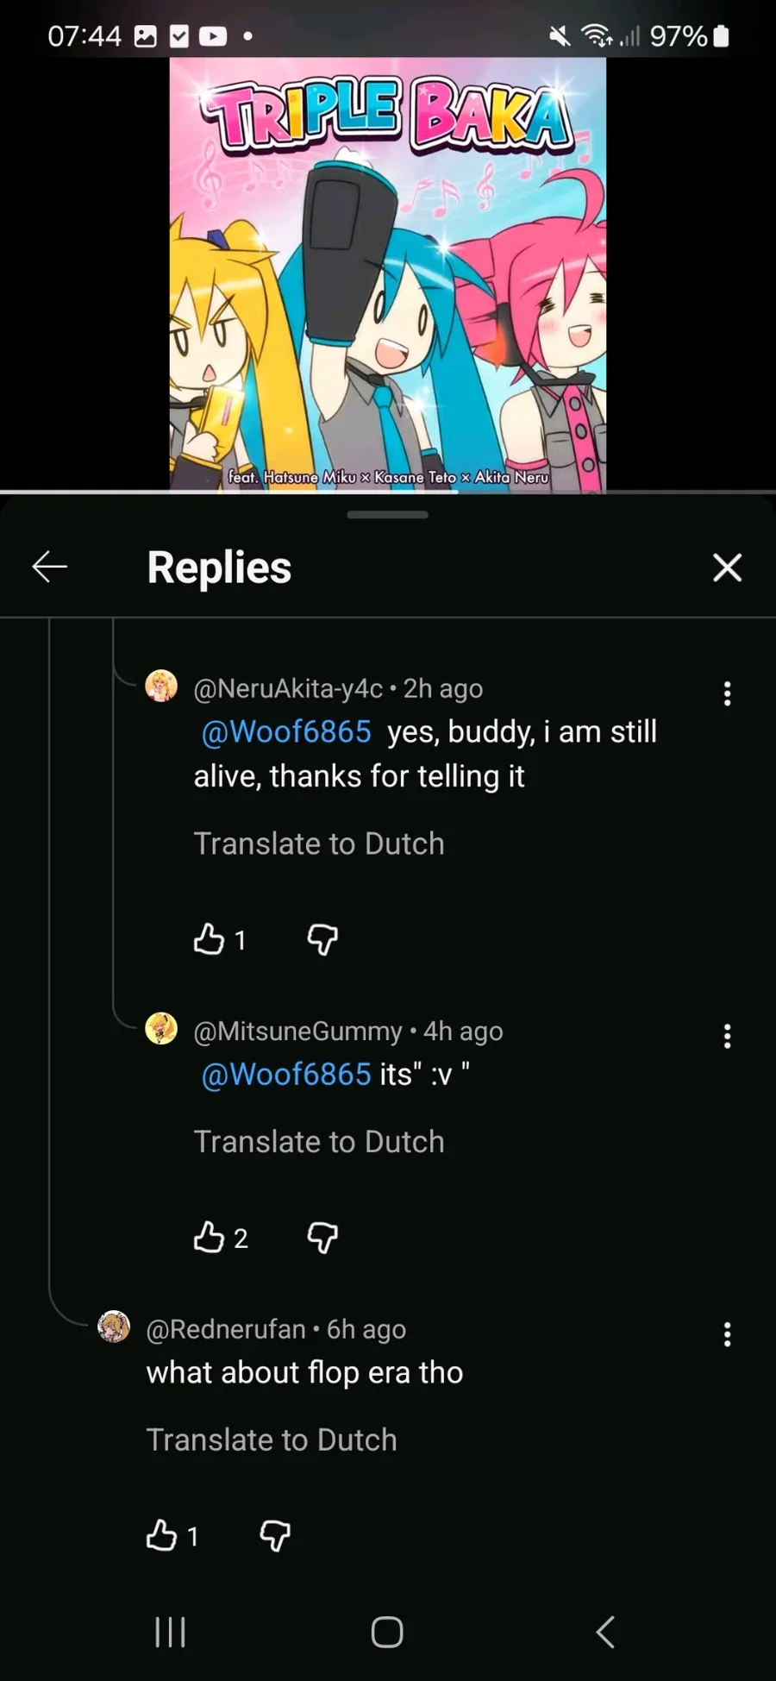Translate 'flop era tho' comment to Dutch
The height and width of the screenshot is (1681, 776).
pos(272,1440)
